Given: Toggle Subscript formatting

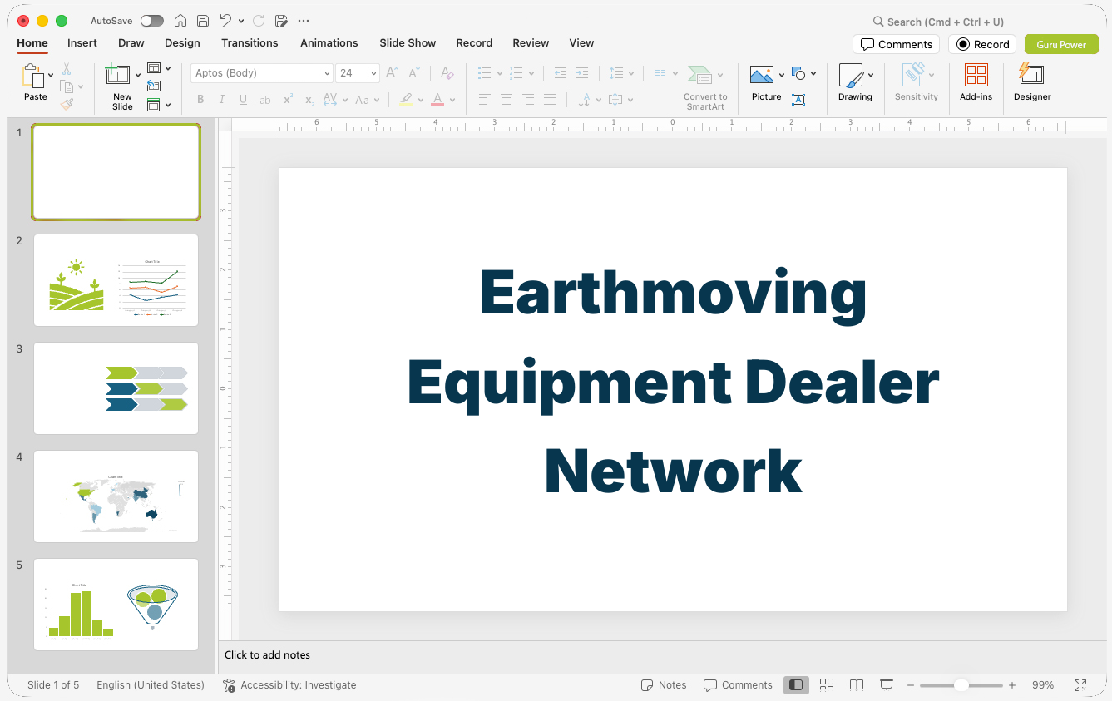Looking at the screenshot, I should coord(309,100).
